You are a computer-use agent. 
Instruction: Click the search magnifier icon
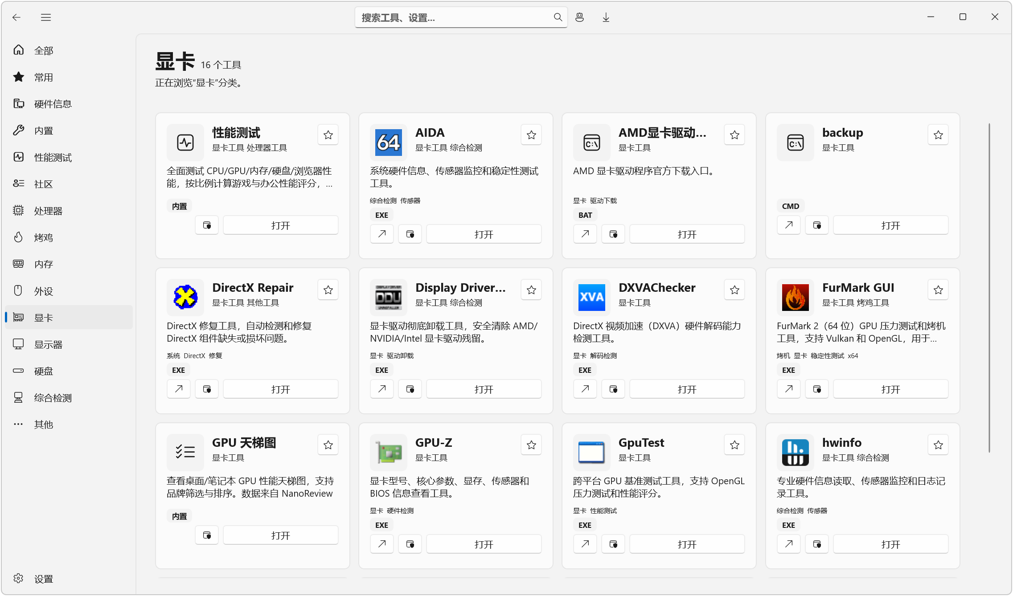point(558,17)
